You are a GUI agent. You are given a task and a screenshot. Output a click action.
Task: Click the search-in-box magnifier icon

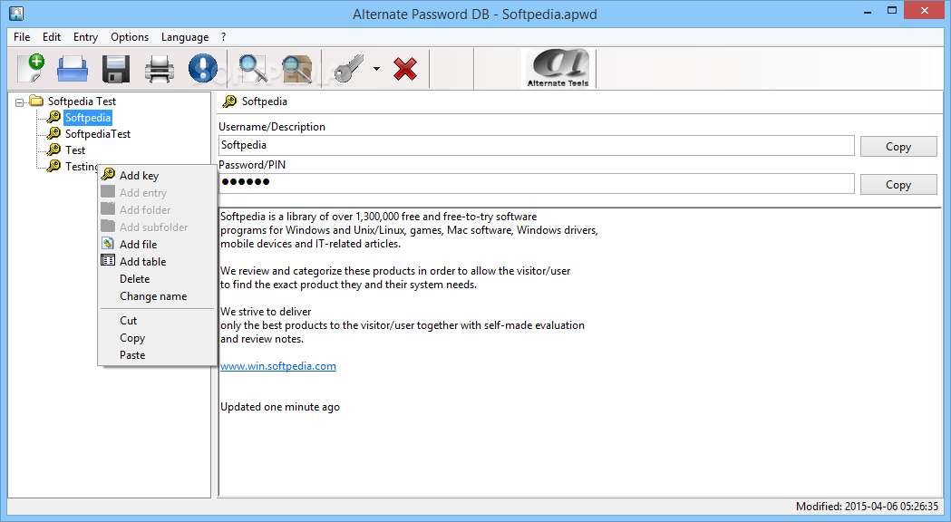(x=297, y=69)
